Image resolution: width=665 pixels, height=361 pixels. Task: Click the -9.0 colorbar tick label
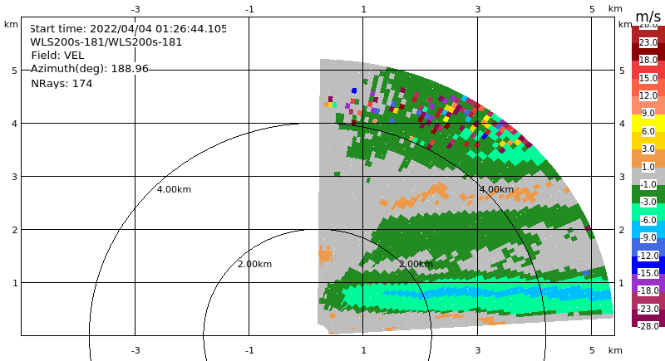point(648,238)
